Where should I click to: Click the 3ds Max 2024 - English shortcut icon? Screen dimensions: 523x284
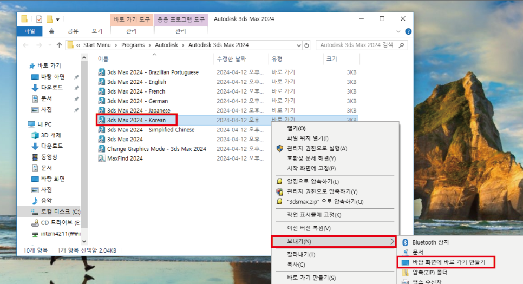click(102, 82)
